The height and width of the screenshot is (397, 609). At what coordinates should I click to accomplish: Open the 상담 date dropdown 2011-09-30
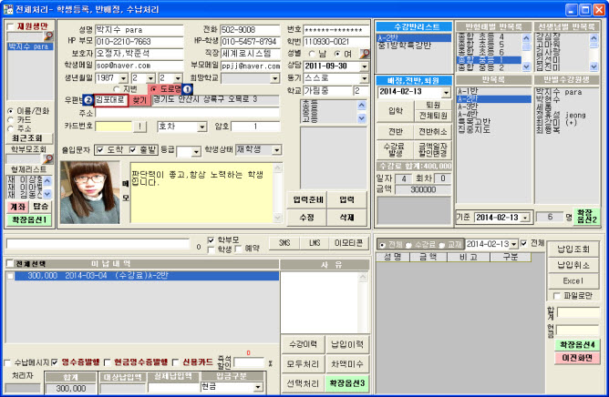tap(364, 66)
